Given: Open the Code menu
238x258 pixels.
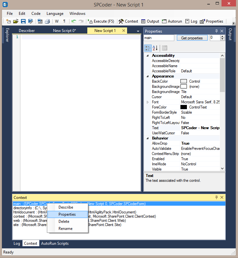Looking at the screenshot, I should tap(36, 14).
